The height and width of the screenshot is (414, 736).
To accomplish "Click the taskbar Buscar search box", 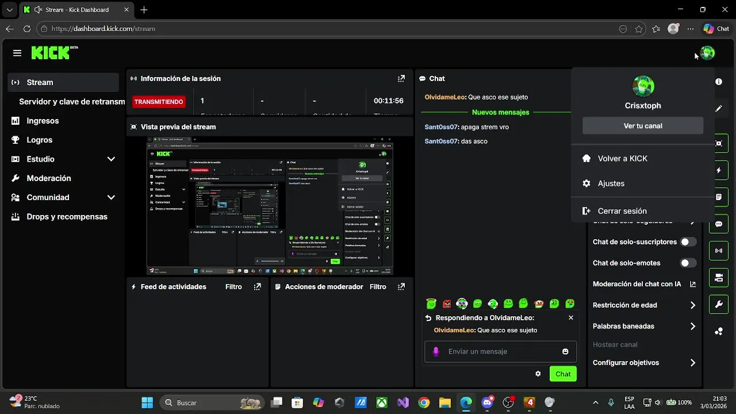I will [213, 402].
